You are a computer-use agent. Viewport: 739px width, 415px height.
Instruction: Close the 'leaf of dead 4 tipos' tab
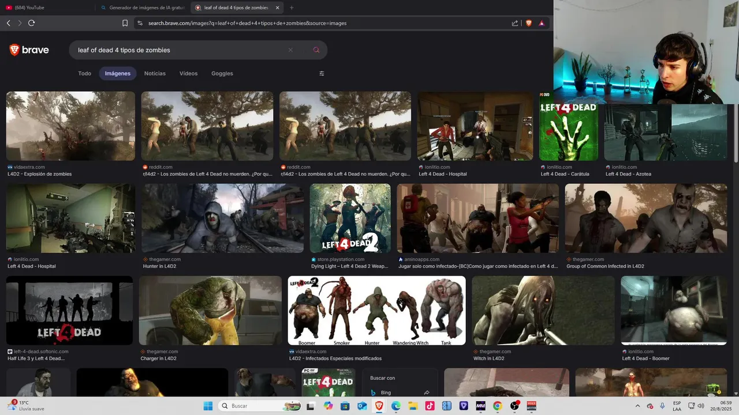[x=277, y=7]
